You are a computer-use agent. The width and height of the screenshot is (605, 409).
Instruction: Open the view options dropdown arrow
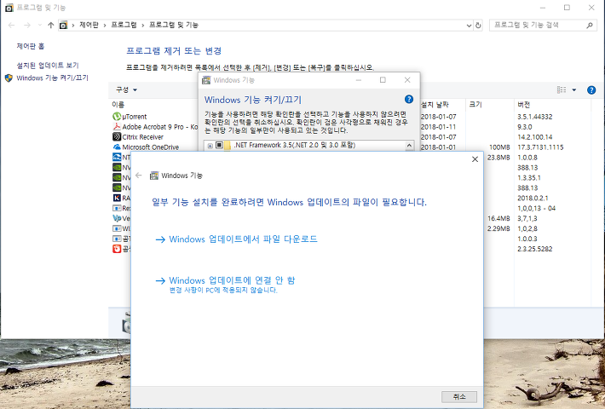tap(574, 90)
